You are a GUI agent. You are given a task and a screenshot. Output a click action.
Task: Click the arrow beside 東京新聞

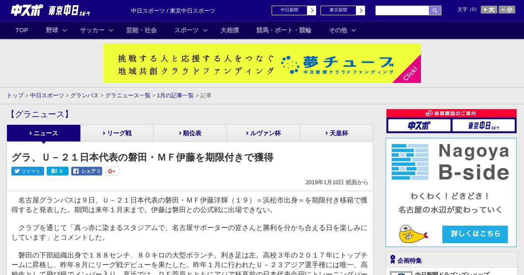point(361,10)
